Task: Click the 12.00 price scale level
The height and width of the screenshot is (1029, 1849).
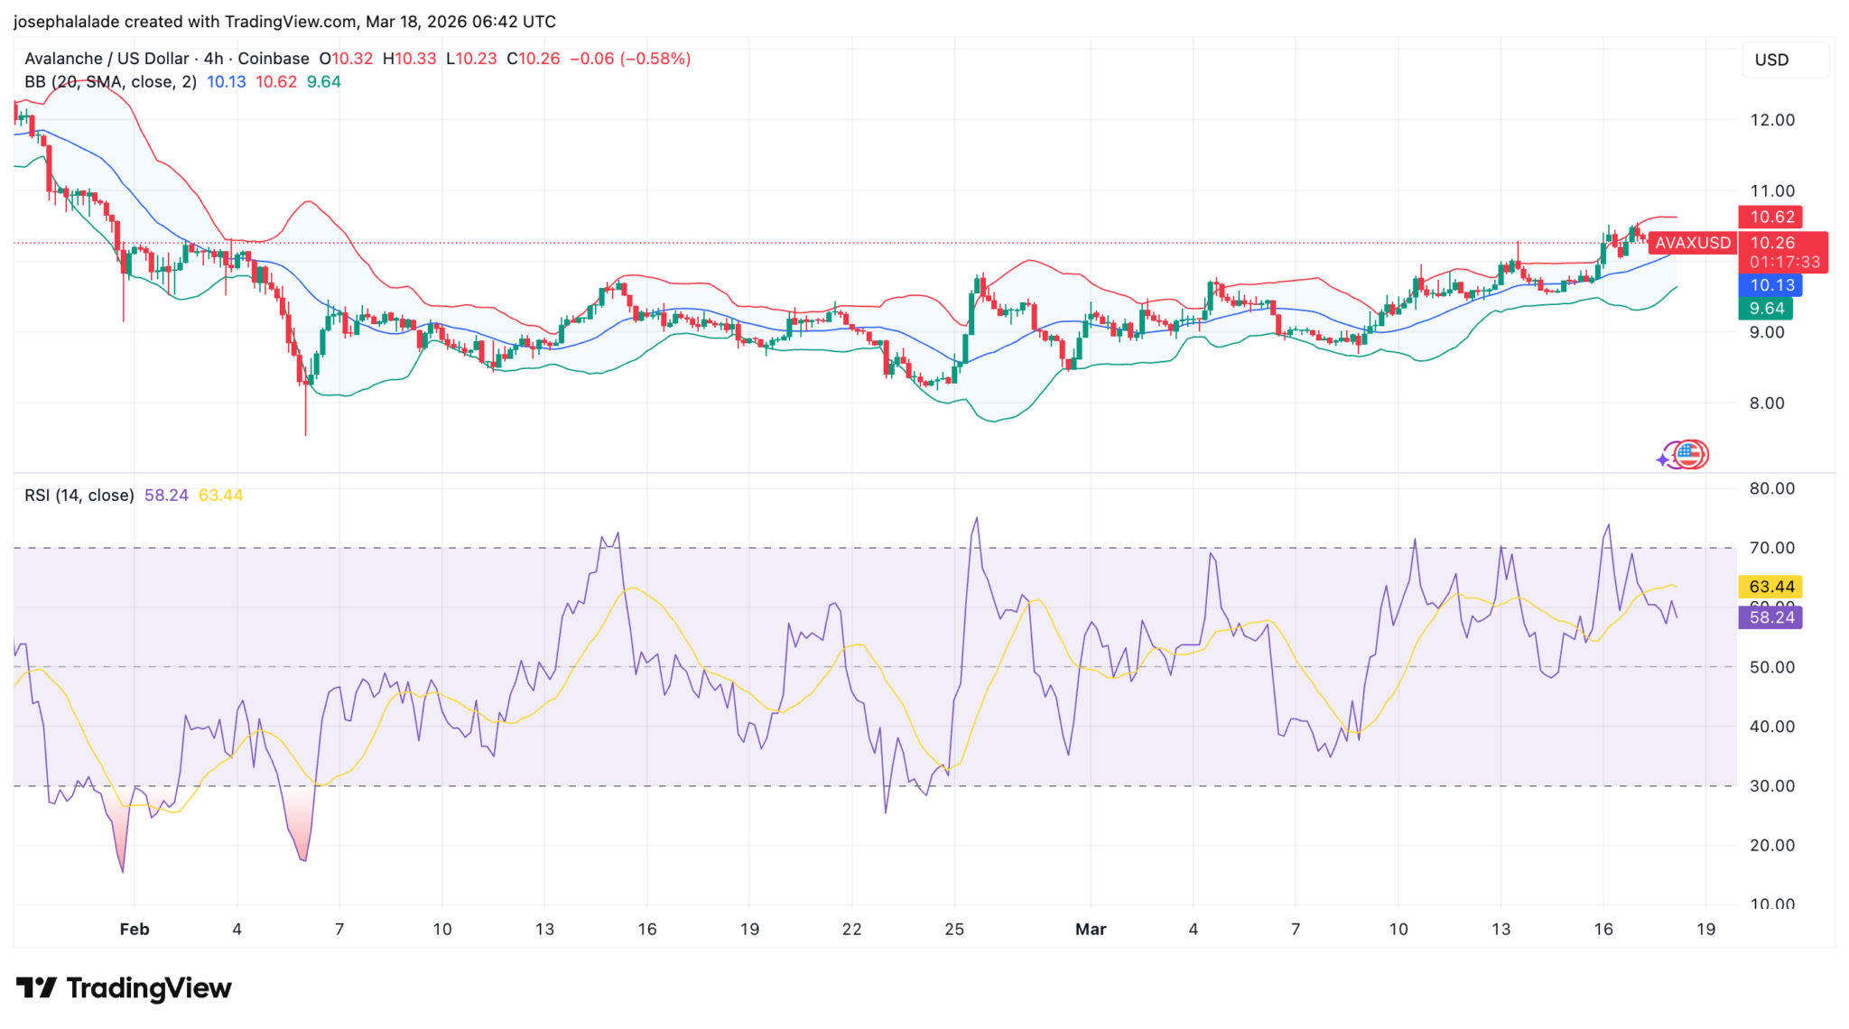Action: click(1771, 120)
